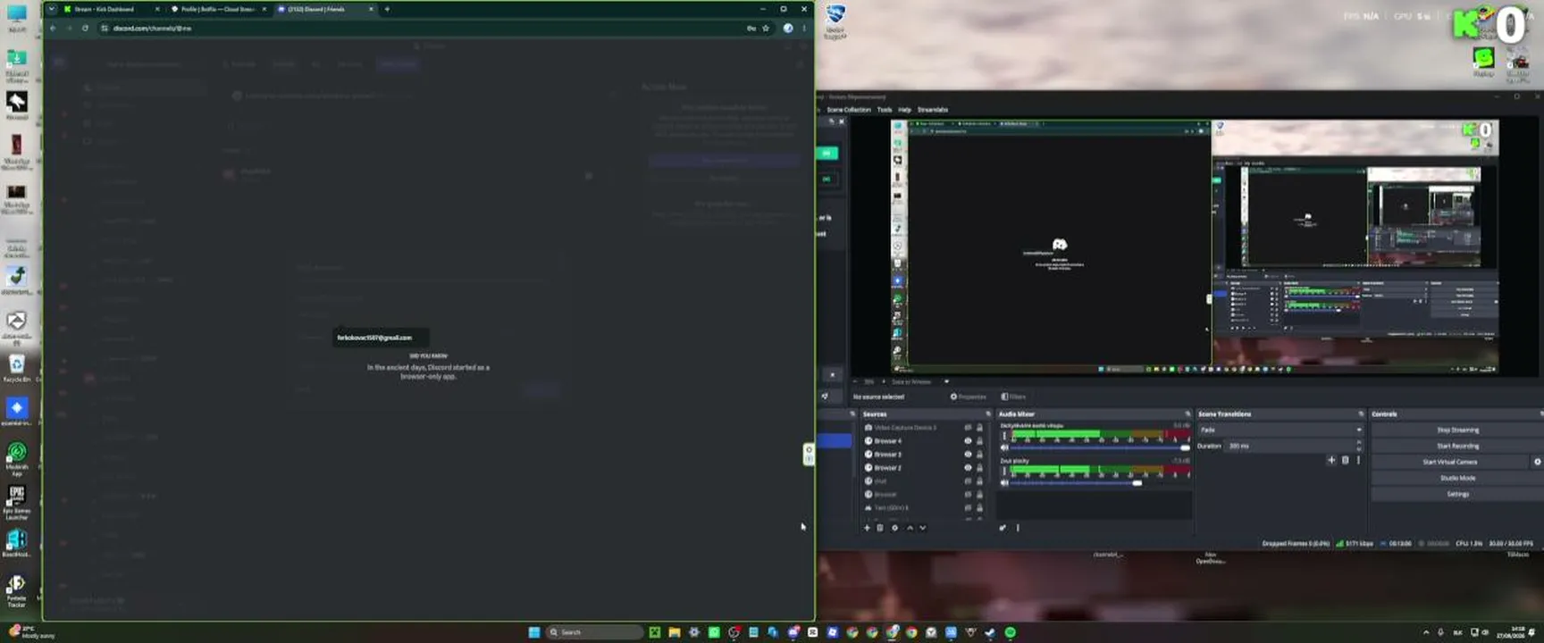Add a new scene transition
This screenshot has width=1544, height=643.
click(1331, 460)
